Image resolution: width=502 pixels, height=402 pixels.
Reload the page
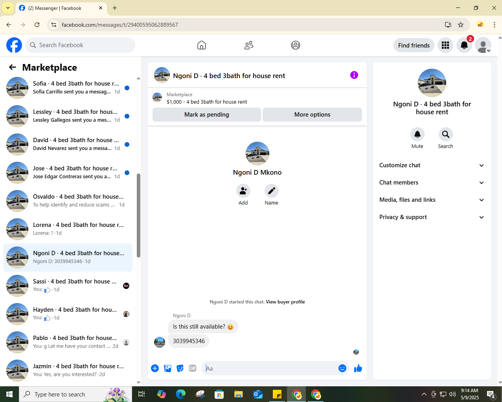point(37,25)
